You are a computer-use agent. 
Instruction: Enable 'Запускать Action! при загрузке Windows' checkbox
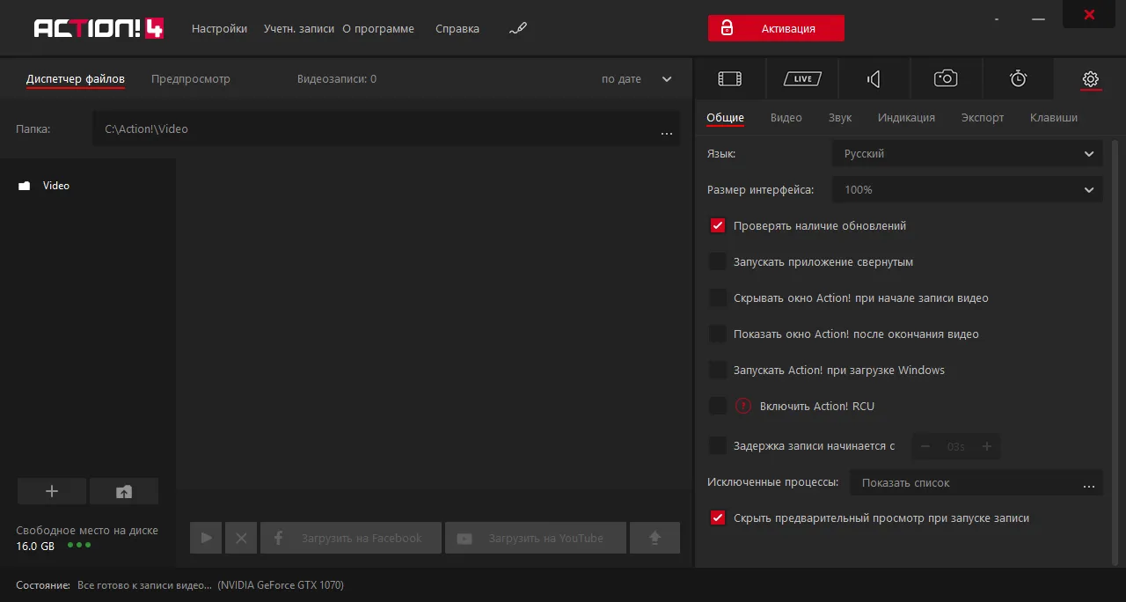[x=718, y=370]
